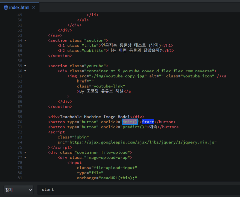Click 'By 조코딩 유튜브 채널' text
This screenshot has height=197, width=240.
(101, 91)
